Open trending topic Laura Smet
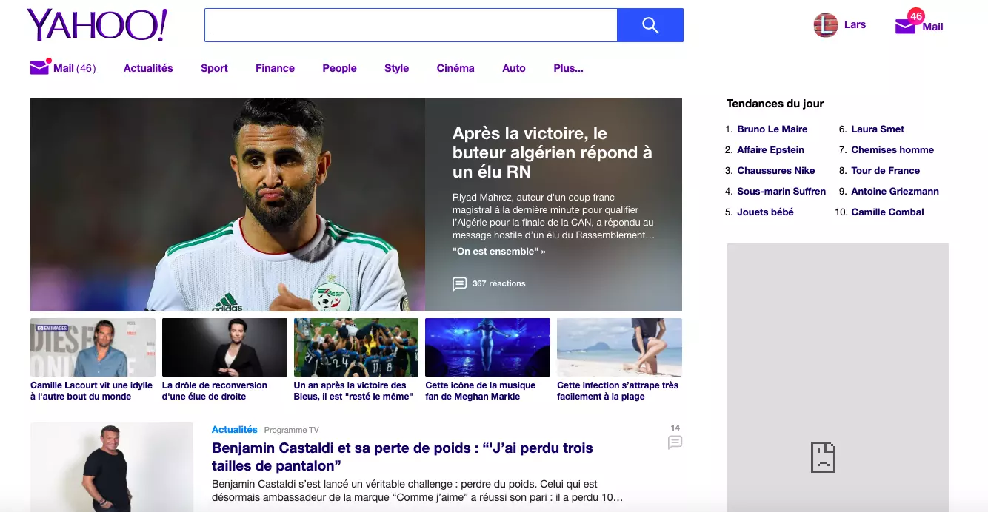 878,129
